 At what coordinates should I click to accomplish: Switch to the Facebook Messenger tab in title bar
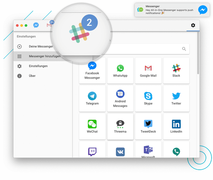tap(36, 26)
